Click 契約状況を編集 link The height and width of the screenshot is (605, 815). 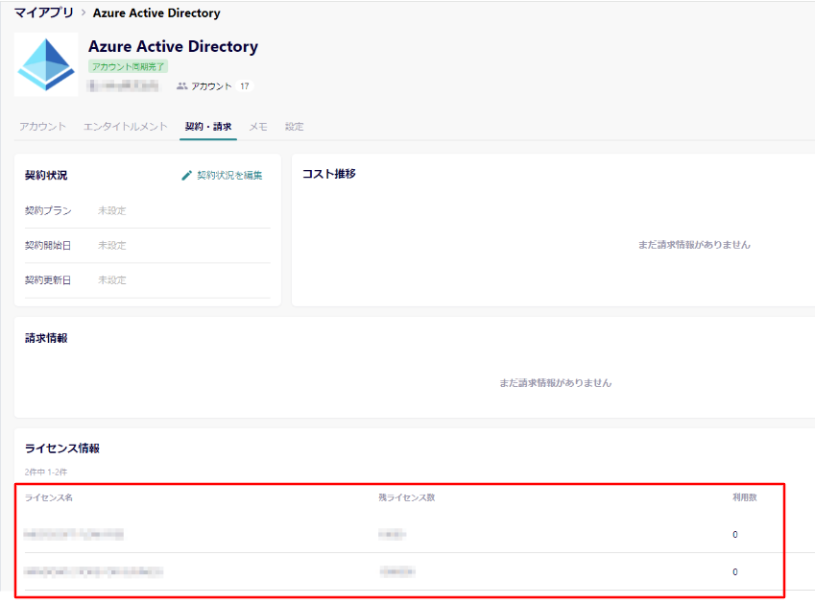coord(229,176)
